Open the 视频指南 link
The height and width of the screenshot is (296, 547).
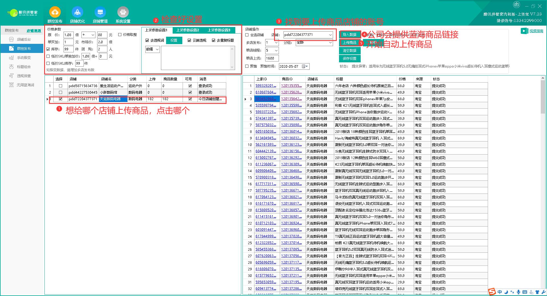[x=536, y=31]
